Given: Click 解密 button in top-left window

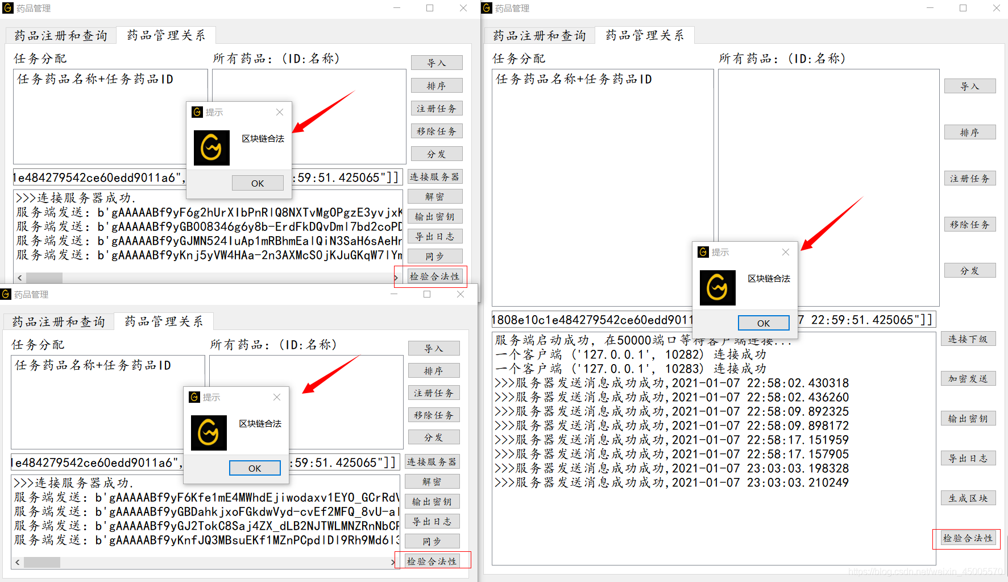Looking at the screenshot, I should pyautogui.click(x=435, y=196).
